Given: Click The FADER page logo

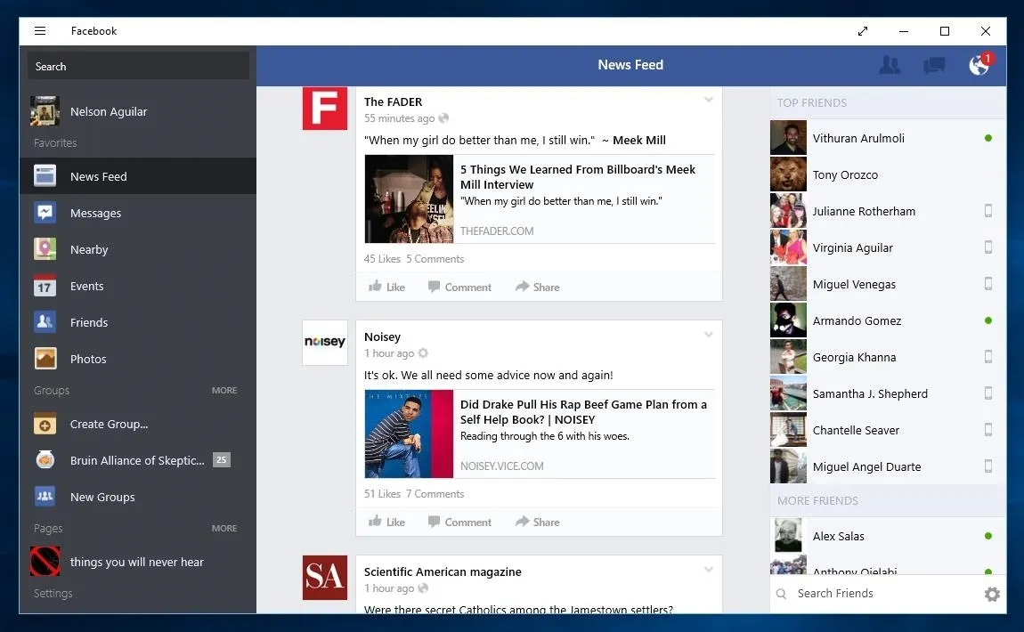Looking at the screenshot, I should click(325, 109).
